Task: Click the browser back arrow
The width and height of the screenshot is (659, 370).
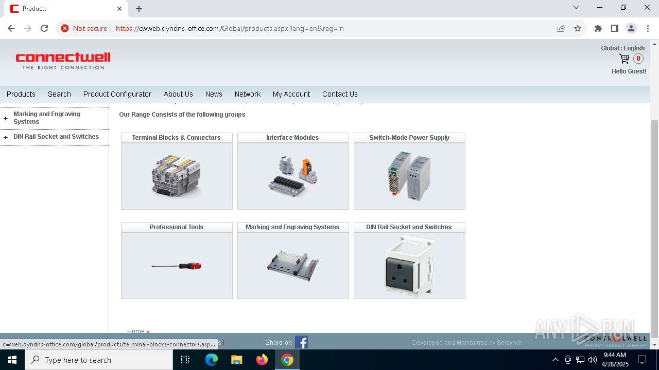Action: (11, 28)
